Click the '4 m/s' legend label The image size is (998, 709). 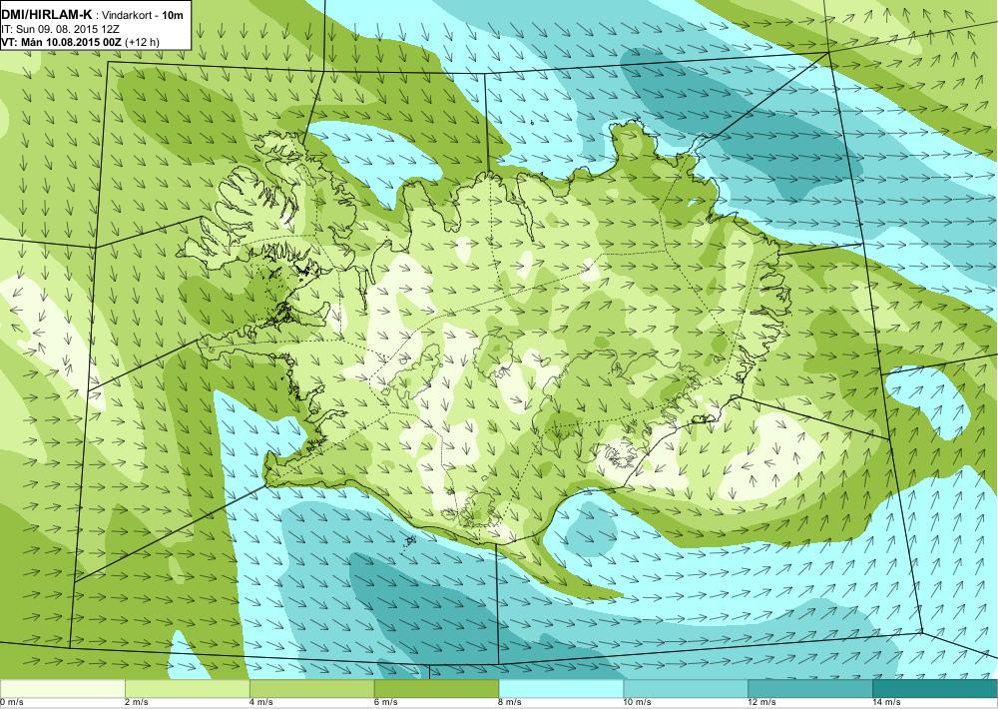click(261, 703)
